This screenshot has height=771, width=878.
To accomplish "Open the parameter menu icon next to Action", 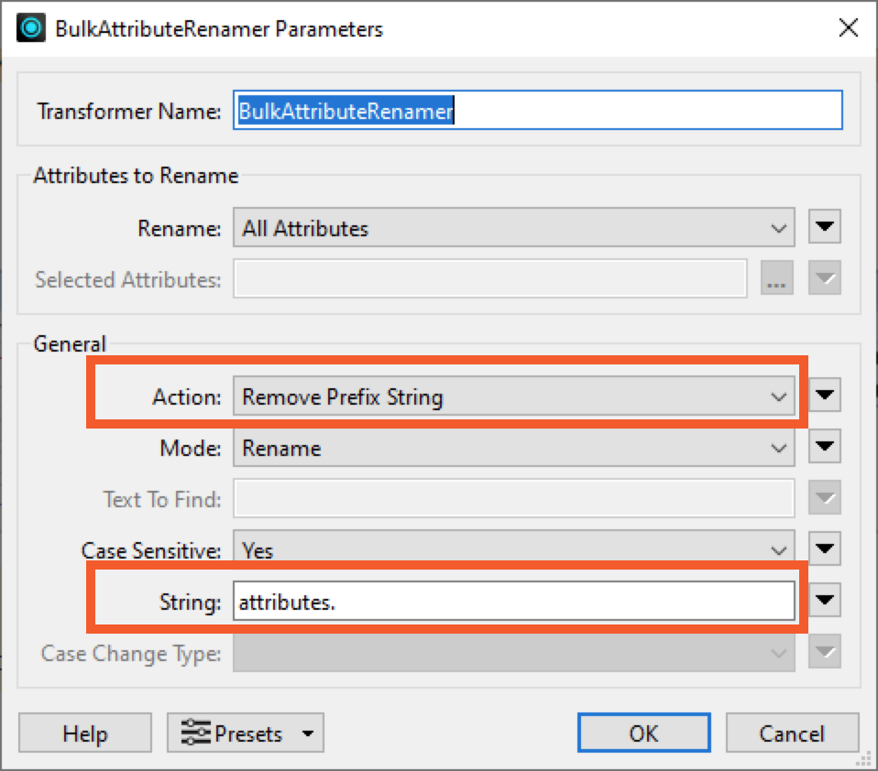I will [x=823, y=395].
